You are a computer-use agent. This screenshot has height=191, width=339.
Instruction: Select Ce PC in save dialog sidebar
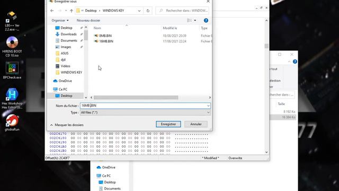coord(63,89)
